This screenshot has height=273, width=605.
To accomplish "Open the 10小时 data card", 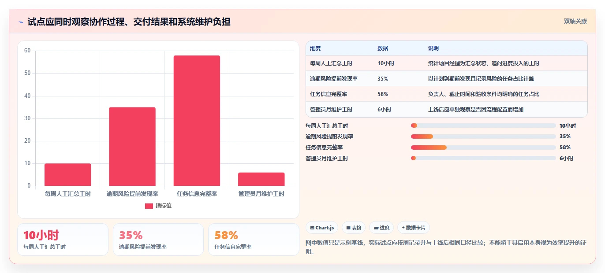I will [x=63, y=240].
